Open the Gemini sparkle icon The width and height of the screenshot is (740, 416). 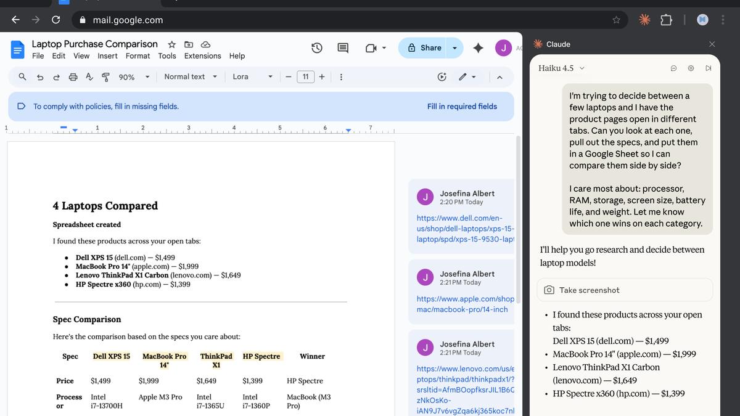point(478,48)
